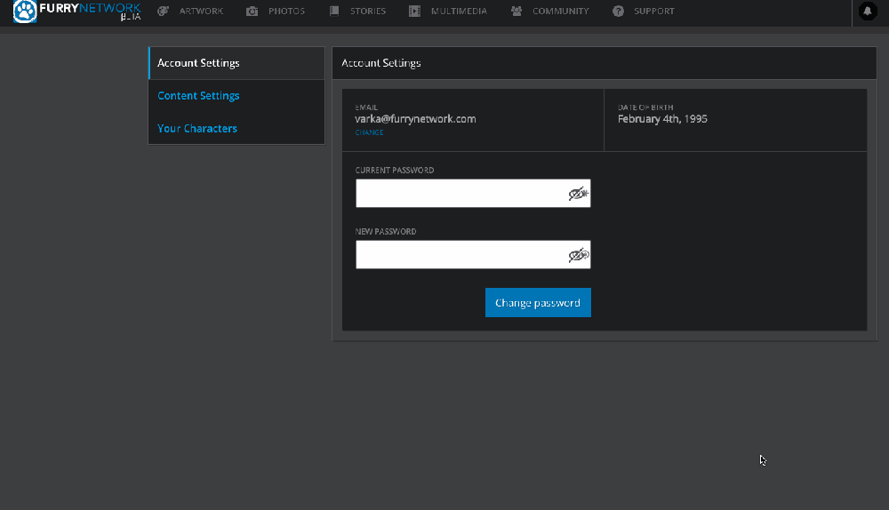
Task: Click the Change link under email
Action: [369, 132]
